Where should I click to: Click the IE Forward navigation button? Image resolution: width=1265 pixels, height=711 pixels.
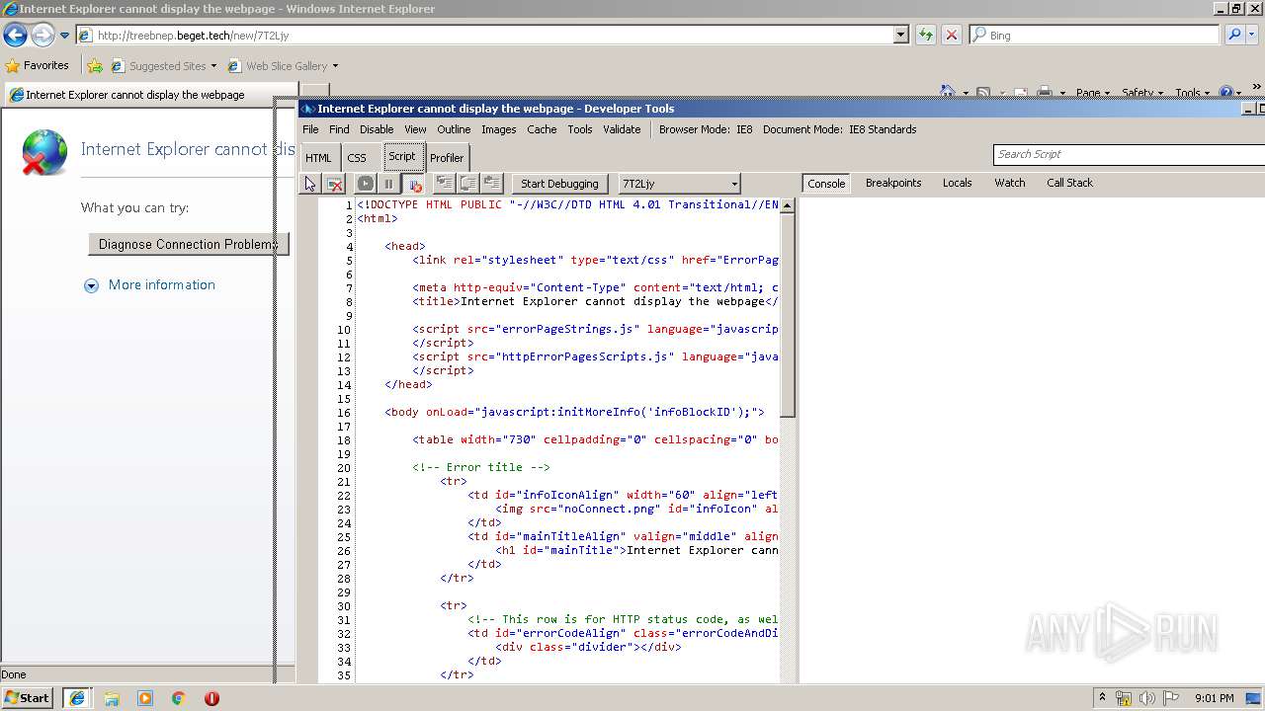(x=42, y=36)
